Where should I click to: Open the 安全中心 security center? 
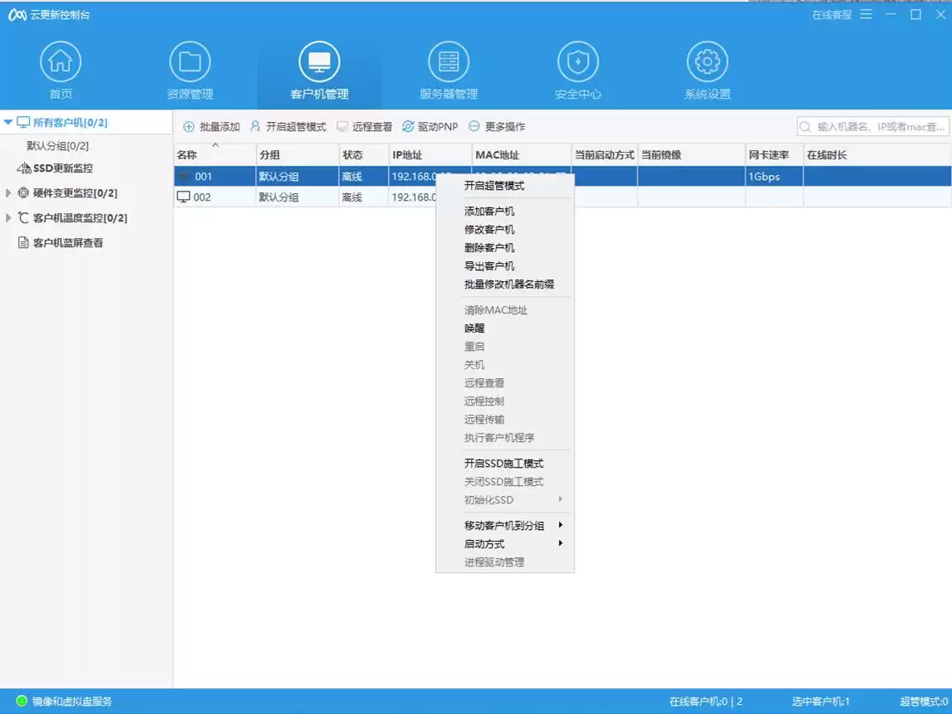click(578, 69)
